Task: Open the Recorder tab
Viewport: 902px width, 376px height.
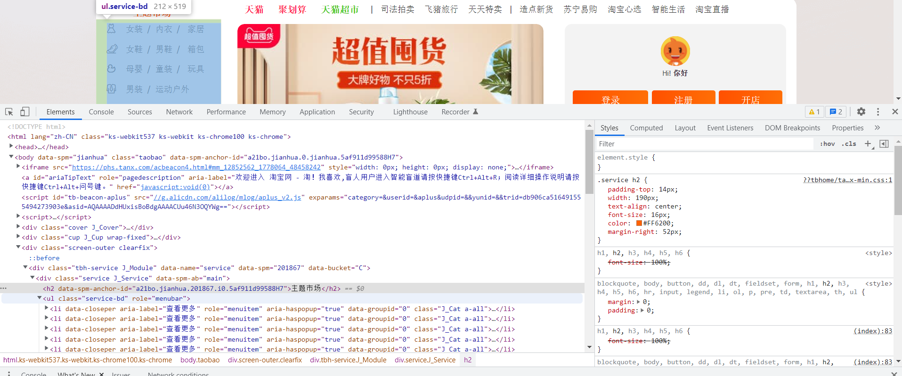Action: (x=460, y=112)
